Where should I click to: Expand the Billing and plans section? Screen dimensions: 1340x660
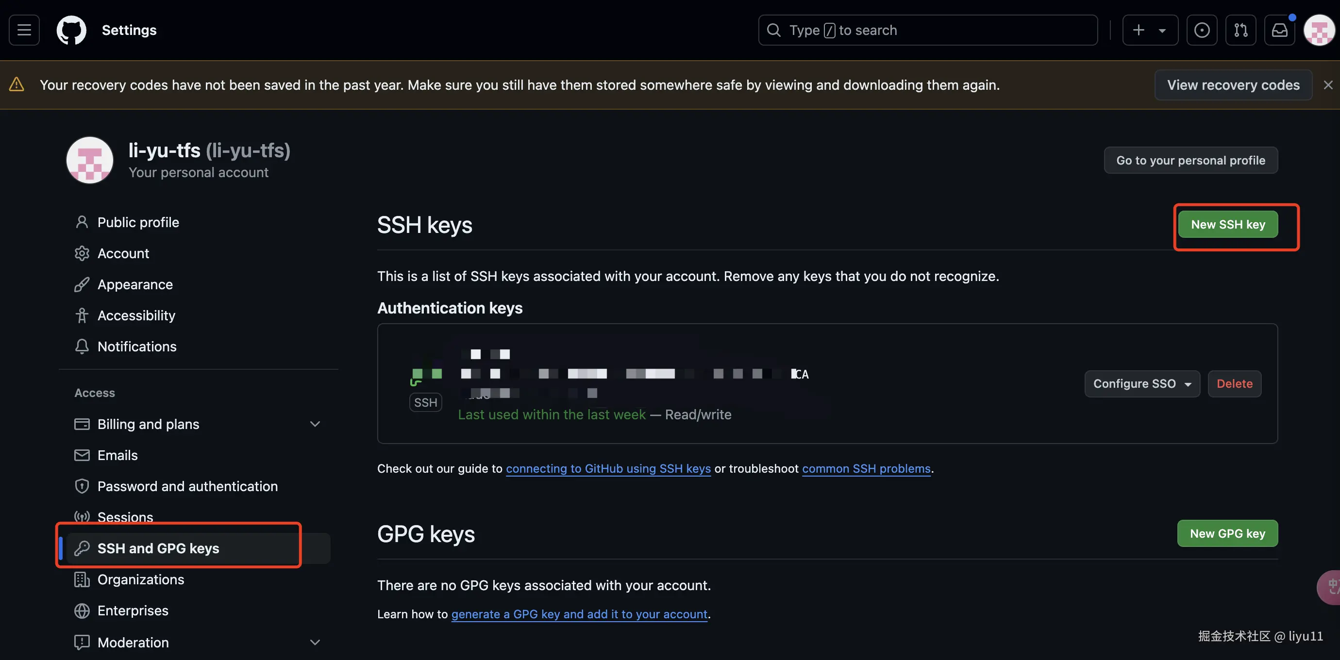(x=315, y=424)
